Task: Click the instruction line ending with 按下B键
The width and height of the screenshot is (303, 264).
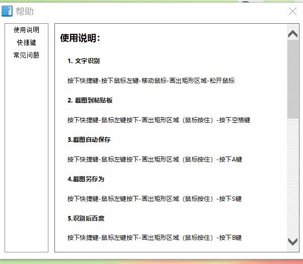Action: pos(154,237)
